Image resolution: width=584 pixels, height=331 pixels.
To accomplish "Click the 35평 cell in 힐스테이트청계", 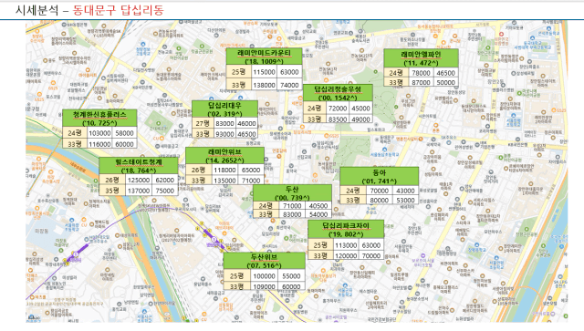I will tap(112, 191).
